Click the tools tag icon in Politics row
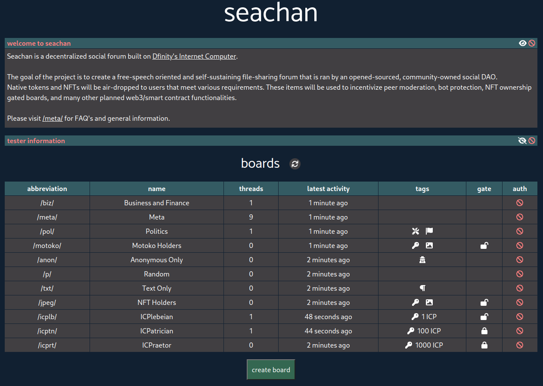543x386 pixels. coord(416,231)
